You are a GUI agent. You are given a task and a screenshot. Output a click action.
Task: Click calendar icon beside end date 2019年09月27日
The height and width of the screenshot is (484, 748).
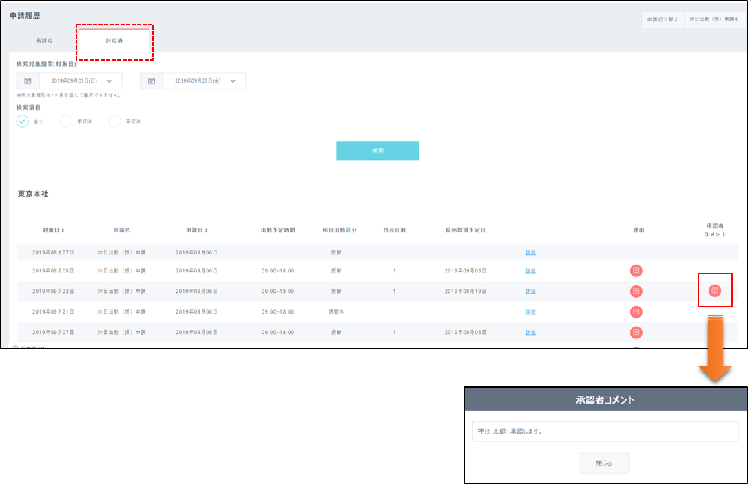click(x=152, y=81)
